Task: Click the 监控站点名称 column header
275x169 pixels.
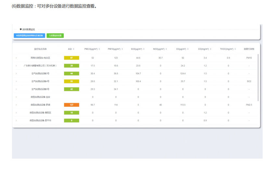Action: click(40, 49)
